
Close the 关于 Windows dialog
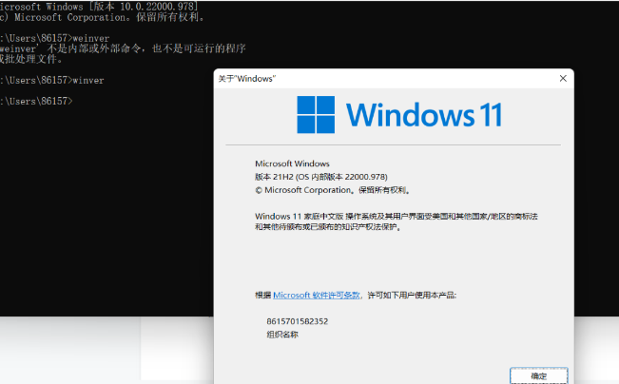(562, 79)
